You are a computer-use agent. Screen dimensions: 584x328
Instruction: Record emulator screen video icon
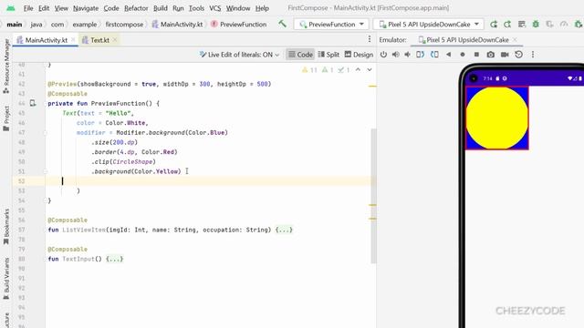(505, 55)
